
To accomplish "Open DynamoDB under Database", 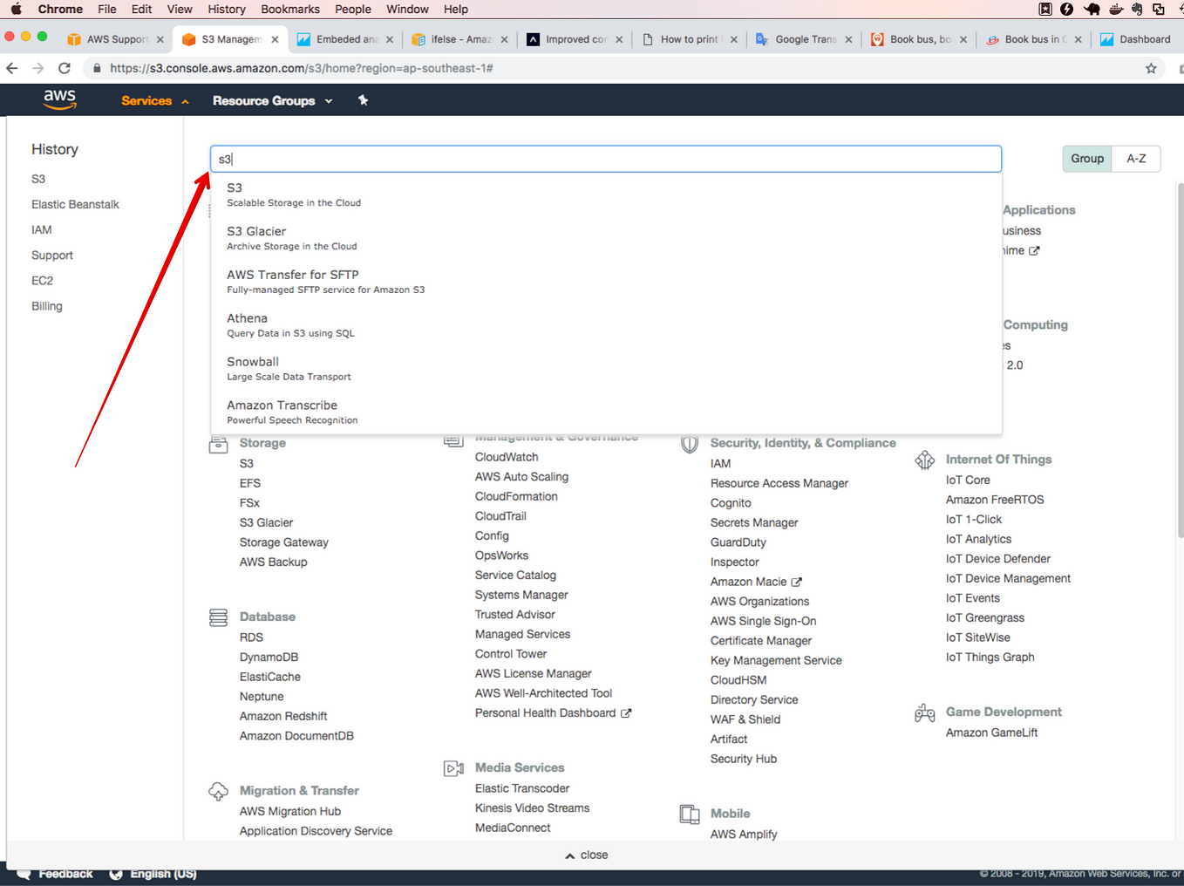I will (x=269, y=658).
